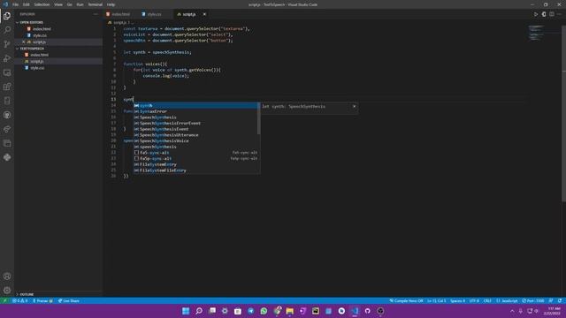Choose the SpeechSynthesisVoice suggestion
Viewport: 566px width, 318px height.
click(x=196, y=140)
